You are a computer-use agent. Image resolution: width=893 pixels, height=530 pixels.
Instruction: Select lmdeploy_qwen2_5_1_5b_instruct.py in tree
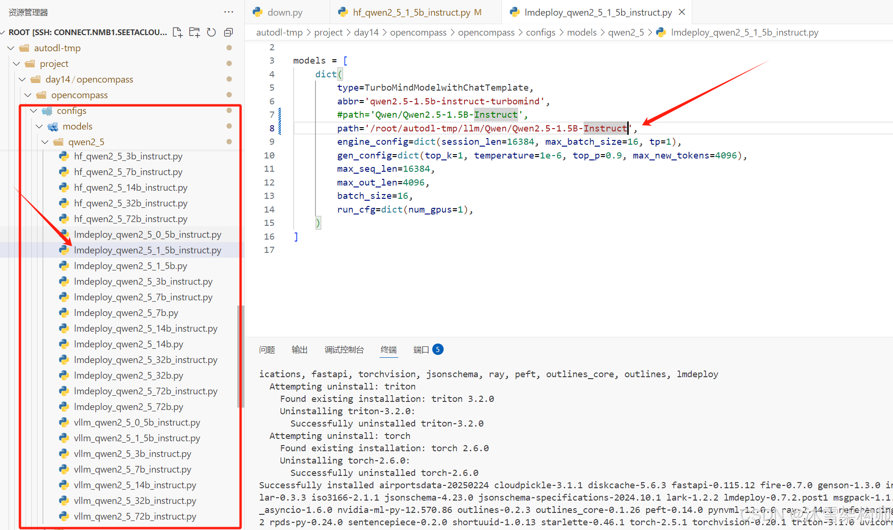coord(148,250)
